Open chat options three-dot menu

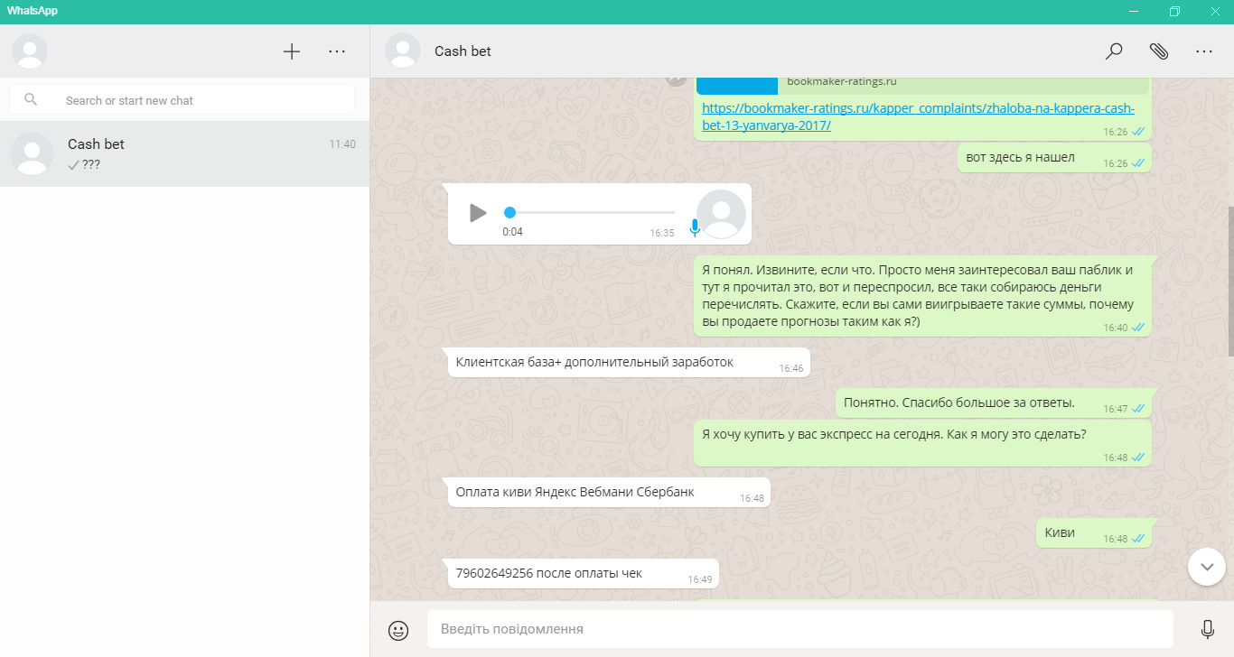point(1203,51)
